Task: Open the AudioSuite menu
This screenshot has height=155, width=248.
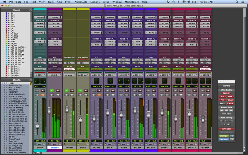Action: pyautogui.click(x=81, y=2)
